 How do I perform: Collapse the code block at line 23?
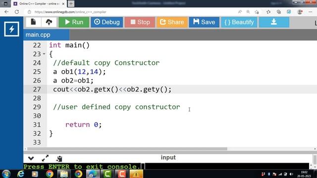click(x=44, y=54)
